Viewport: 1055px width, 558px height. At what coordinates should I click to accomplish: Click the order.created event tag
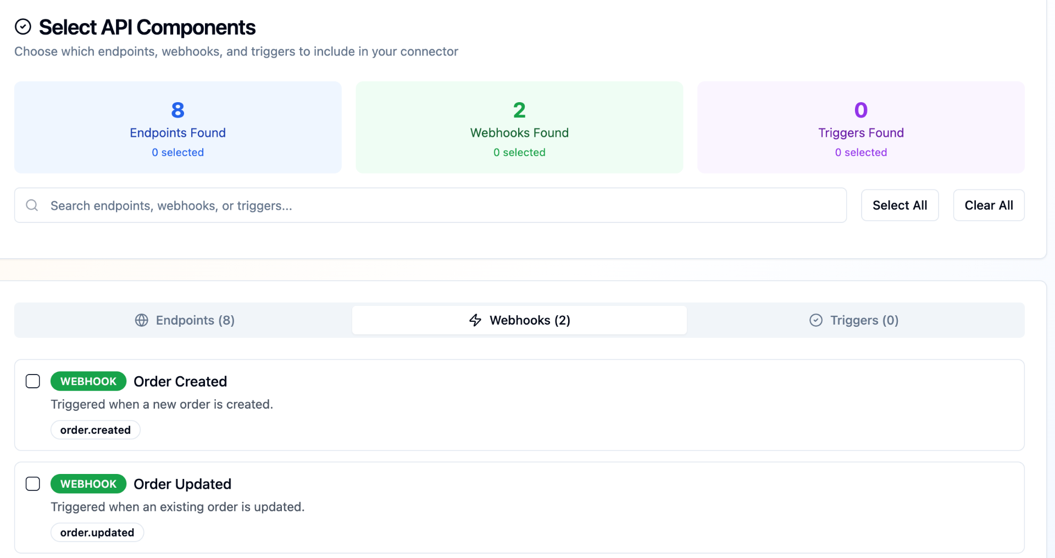pyautogui.click(x=95, y=429)
